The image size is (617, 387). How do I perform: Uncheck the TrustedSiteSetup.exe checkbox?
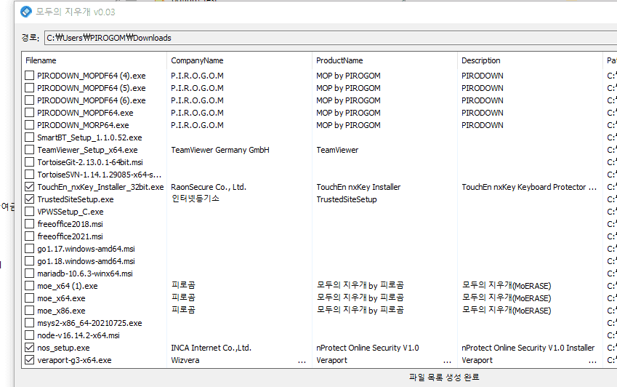tap(30, 199)
